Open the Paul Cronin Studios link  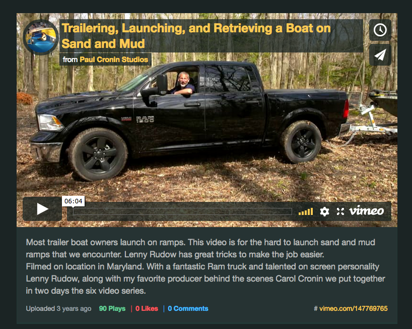(114, 60)
